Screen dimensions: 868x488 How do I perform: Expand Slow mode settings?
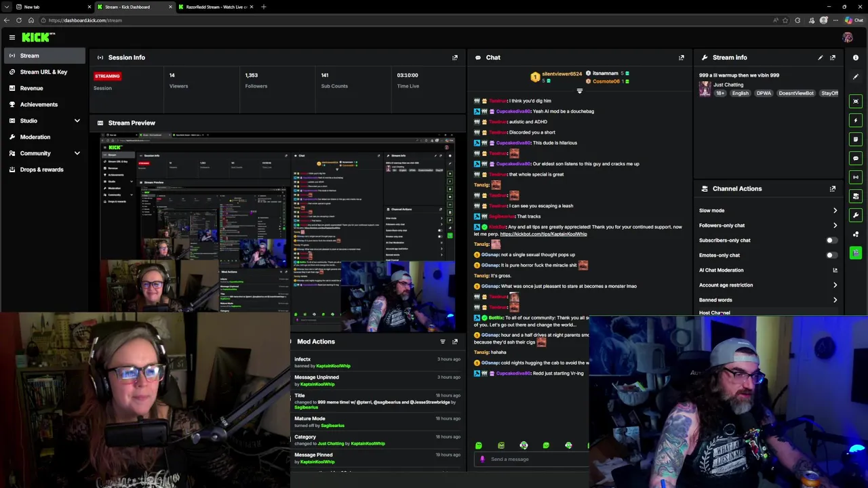835,211
